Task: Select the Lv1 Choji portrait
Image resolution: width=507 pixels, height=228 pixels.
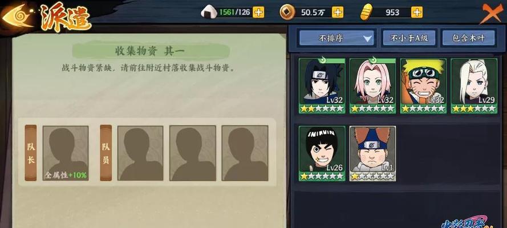Action: coord(372,153)
